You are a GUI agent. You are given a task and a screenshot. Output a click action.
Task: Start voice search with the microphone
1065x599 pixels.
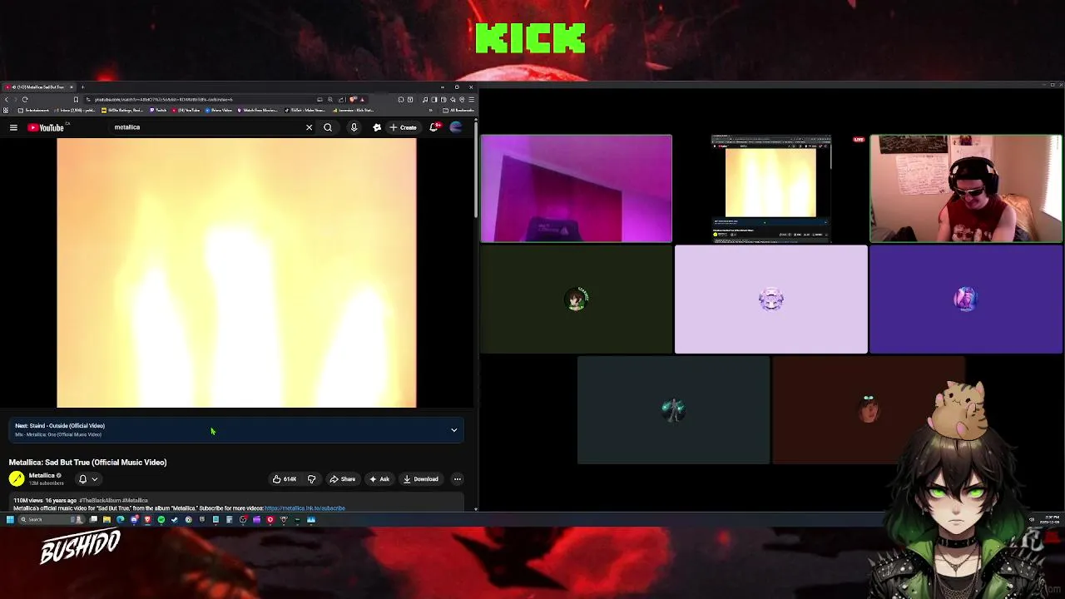pos(354,127)
